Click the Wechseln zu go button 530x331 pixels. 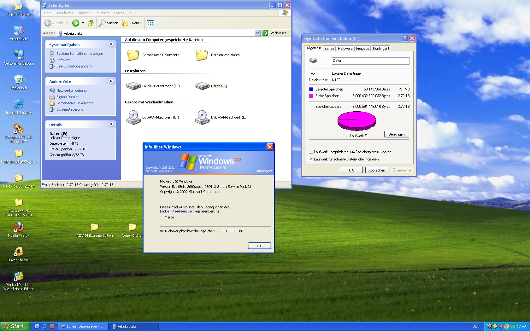pyautogui.click(x=275, y=33)
